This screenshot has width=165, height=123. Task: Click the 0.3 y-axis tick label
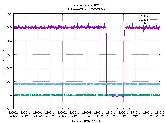point(9,55)
